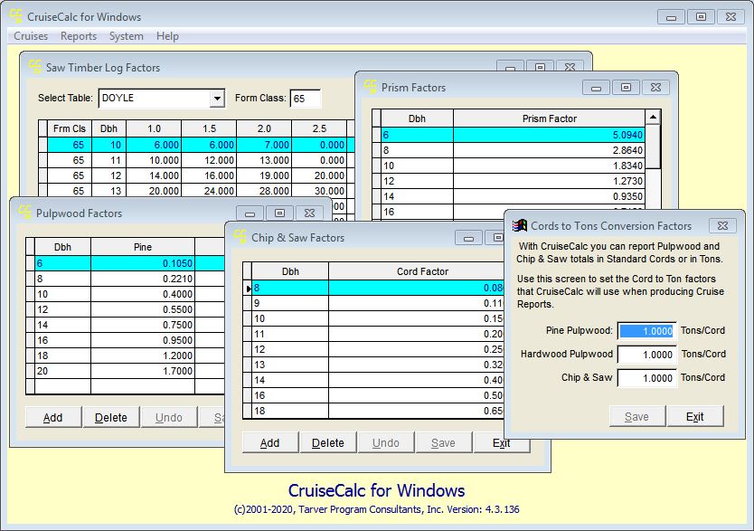754x531 pixels.
Task: Select prism factor value 0.9350
Action: pos(549,196)
